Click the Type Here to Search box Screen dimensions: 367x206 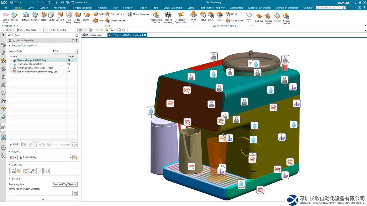coord(329,8)
